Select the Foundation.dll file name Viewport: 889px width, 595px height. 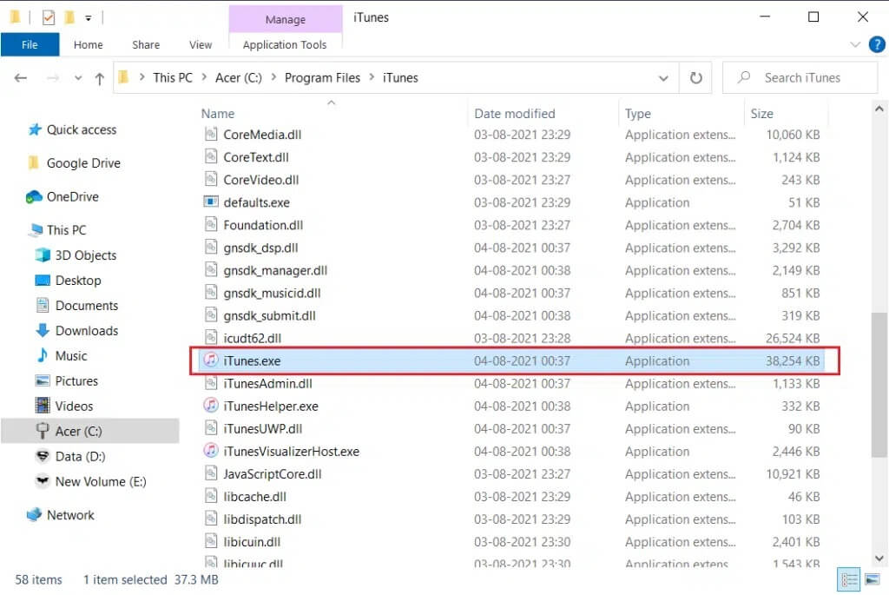point(263,225)
